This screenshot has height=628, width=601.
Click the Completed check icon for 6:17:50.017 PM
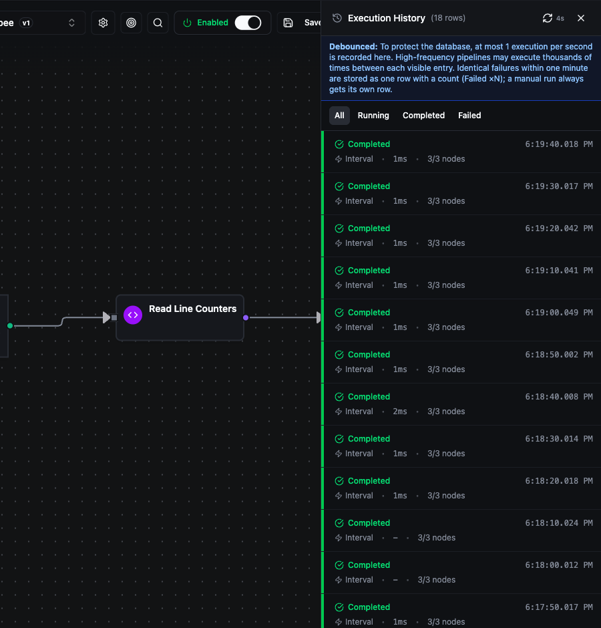coord(339,607)
